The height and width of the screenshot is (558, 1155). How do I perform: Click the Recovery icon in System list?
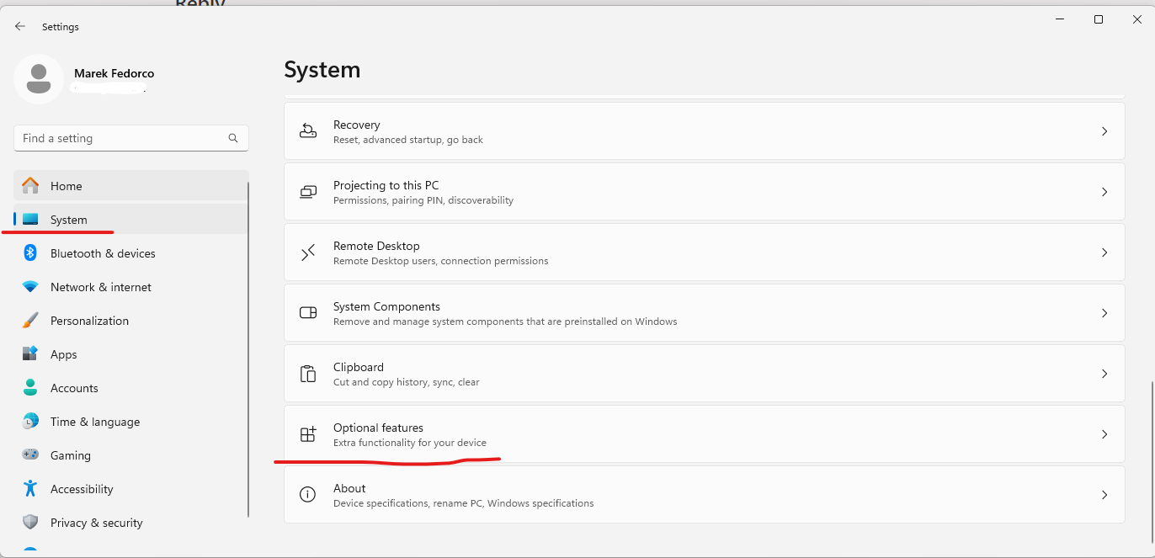(308, 131)
